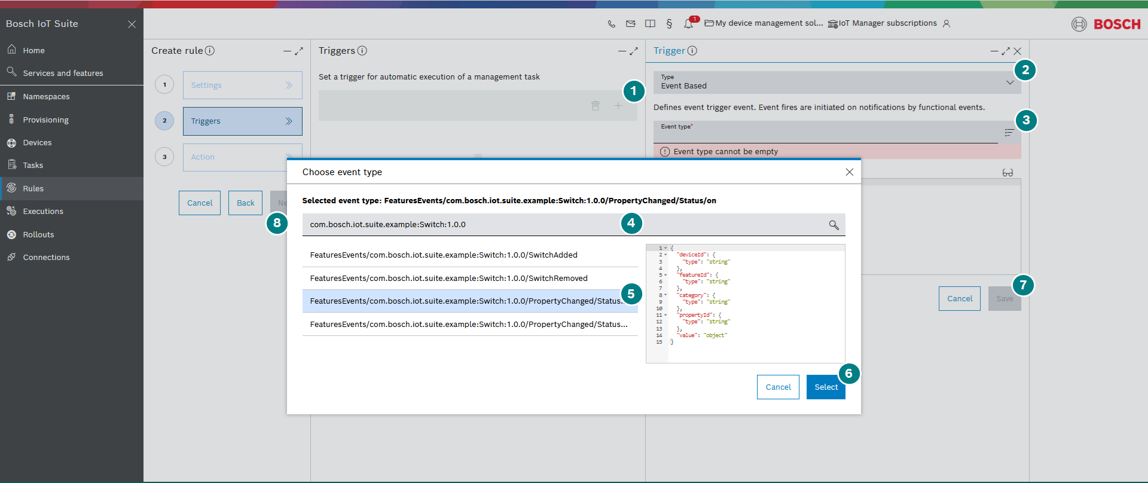This screenshot has width=1148, height=483.
Task: Select the Triggers wizard step
Action: 242,121
